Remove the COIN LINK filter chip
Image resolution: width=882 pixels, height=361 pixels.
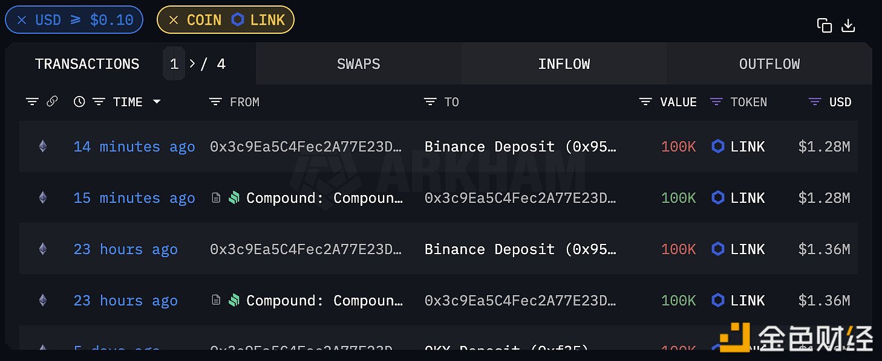click(174, 20)
